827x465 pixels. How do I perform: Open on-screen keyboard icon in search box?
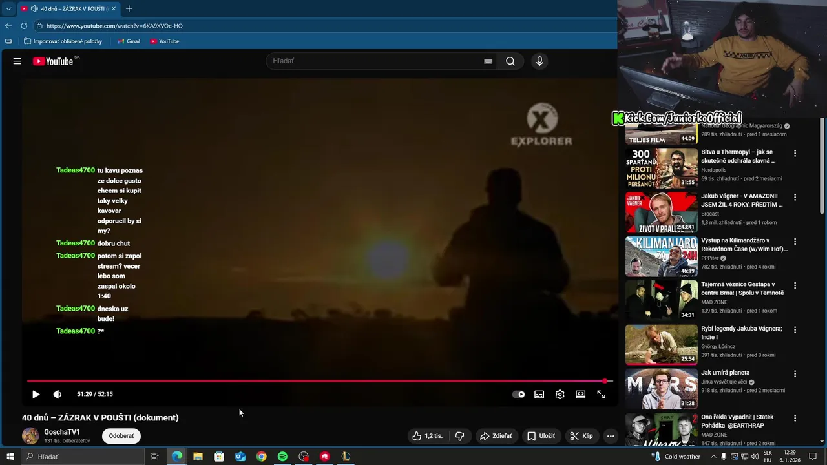click(488, 61)
